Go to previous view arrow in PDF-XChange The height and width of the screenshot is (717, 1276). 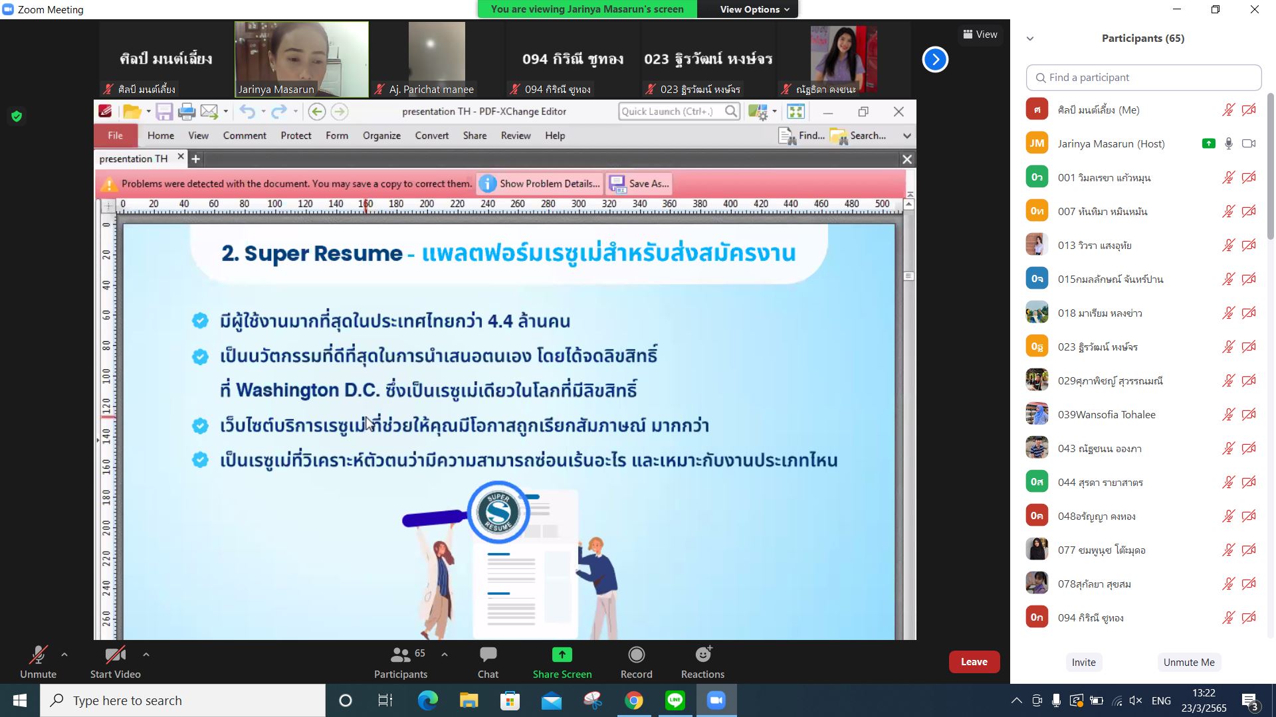[317, 112]
